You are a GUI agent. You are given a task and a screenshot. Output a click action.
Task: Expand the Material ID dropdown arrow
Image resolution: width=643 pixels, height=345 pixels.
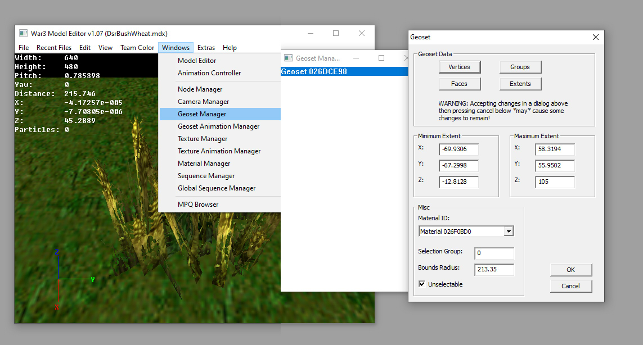(509, 231)
